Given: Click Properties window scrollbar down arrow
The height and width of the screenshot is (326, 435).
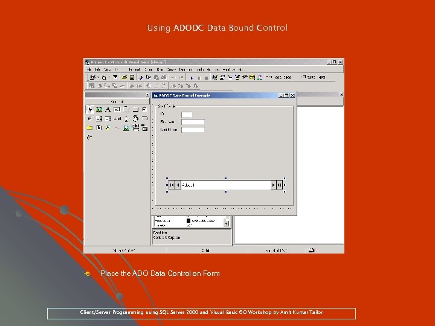Looking at the screenshot, I should point(227,223).
